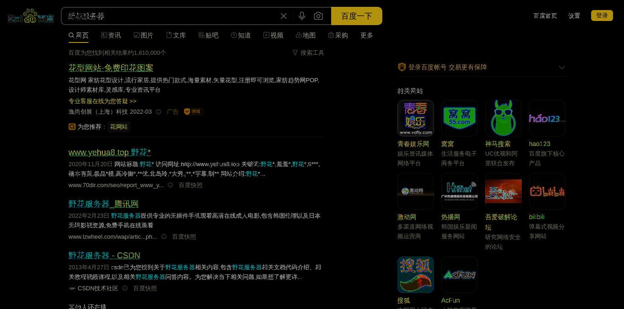Open 设置 menu in header
The height and width of the screenshot is (309, 624).
(x=574, y=16)
